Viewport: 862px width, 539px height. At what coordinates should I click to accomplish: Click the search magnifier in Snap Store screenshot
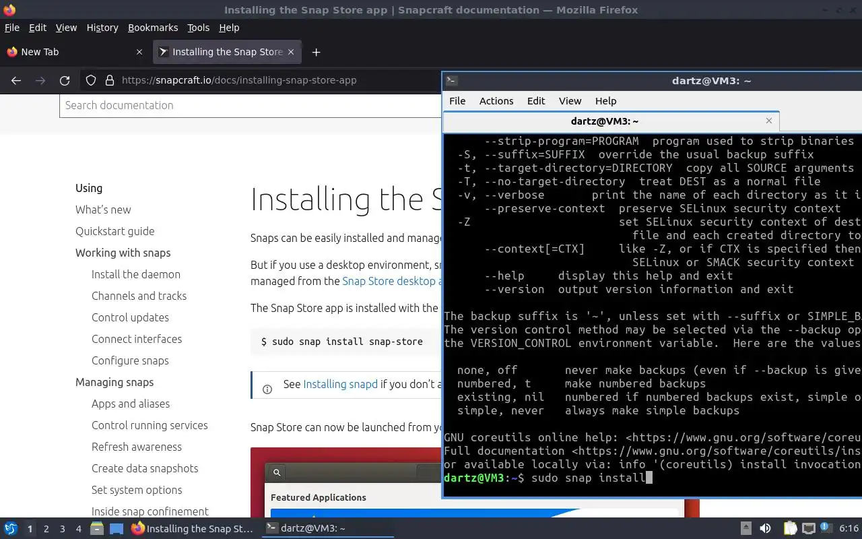click(277, 472)
